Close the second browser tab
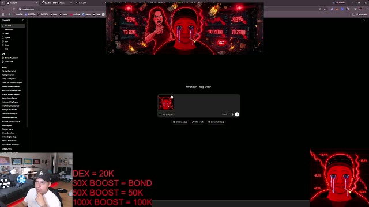Viewport: 369px width, 207px height. coord(71,3)
